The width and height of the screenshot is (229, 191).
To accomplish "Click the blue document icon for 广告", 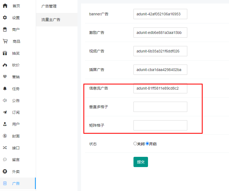I will click(5, 183).
